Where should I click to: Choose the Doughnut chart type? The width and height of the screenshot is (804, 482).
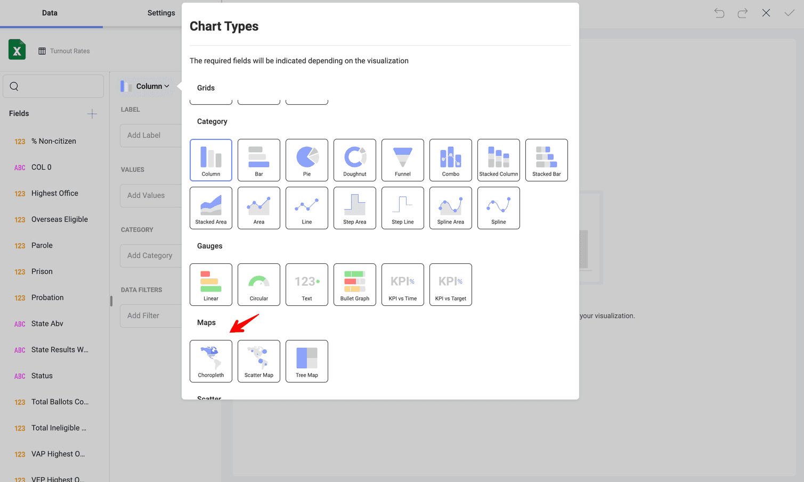[355, 160]
